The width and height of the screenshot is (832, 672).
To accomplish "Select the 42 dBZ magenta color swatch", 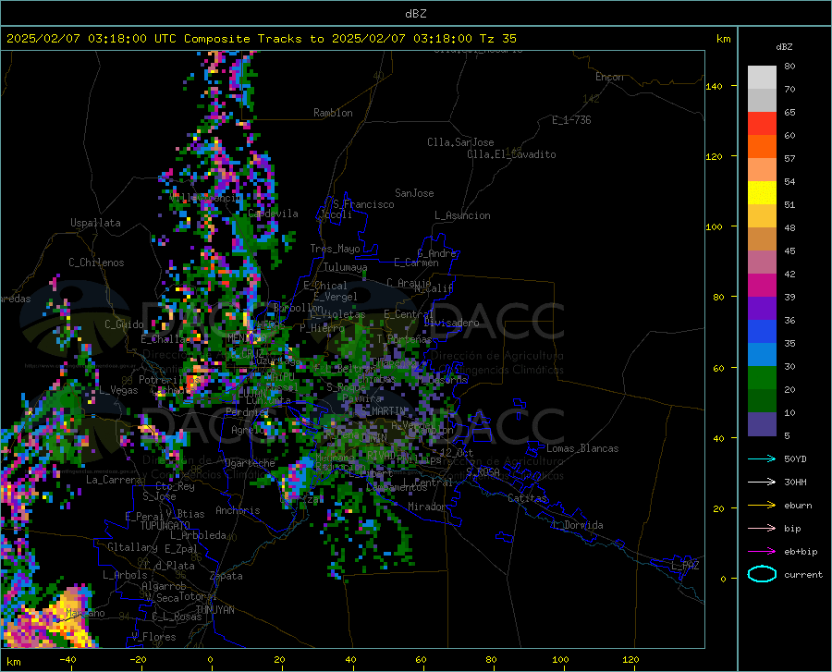I will click(762, 286).
